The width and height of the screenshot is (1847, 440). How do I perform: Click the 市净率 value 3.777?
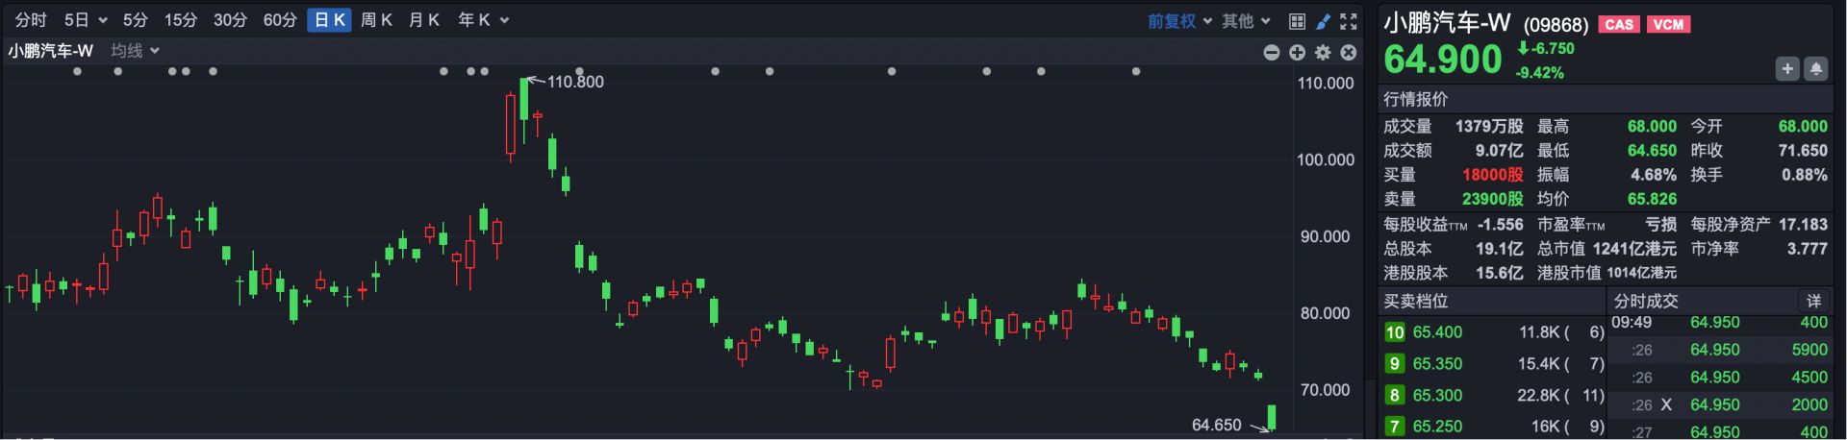coord(1808,249)
